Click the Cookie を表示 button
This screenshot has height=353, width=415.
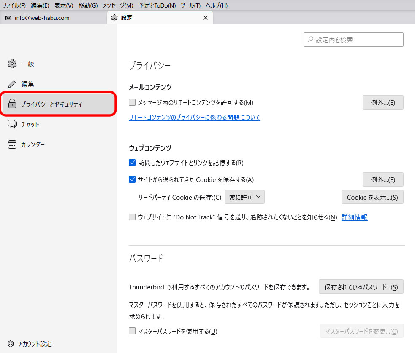(x=372, y=197)
